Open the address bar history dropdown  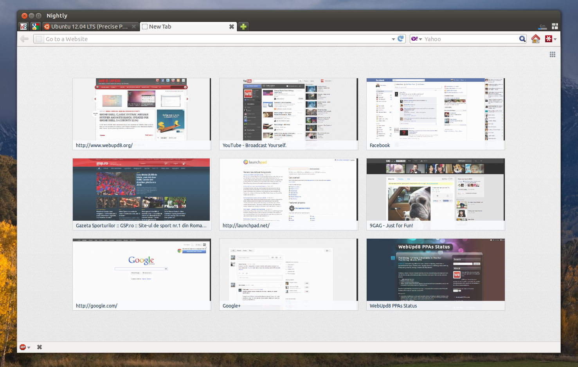tap(393, 39)
